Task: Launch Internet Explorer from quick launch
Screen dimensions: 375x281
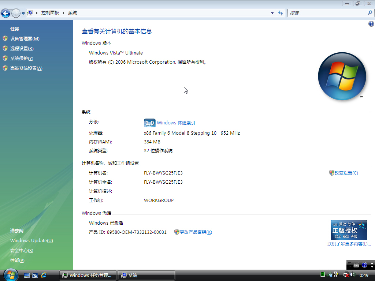Action: 44,275
